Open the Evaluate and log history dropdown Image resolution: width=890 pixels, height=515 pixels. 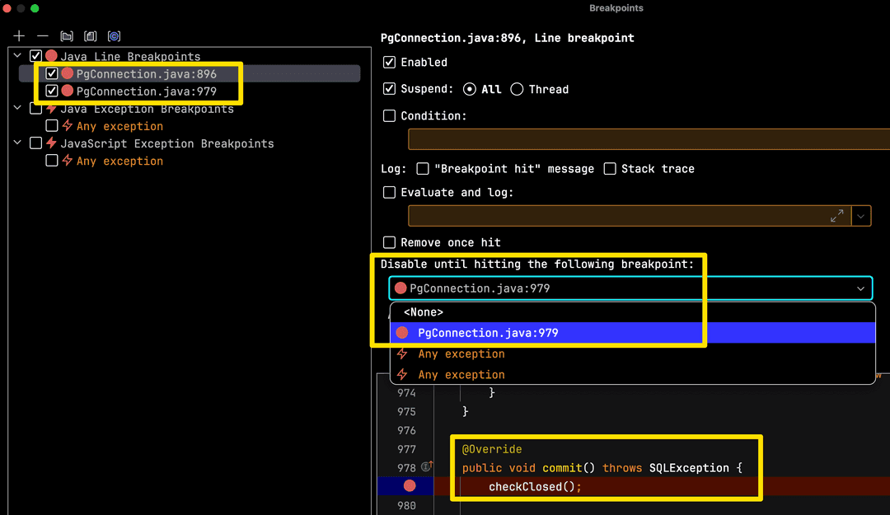(861, 216)
